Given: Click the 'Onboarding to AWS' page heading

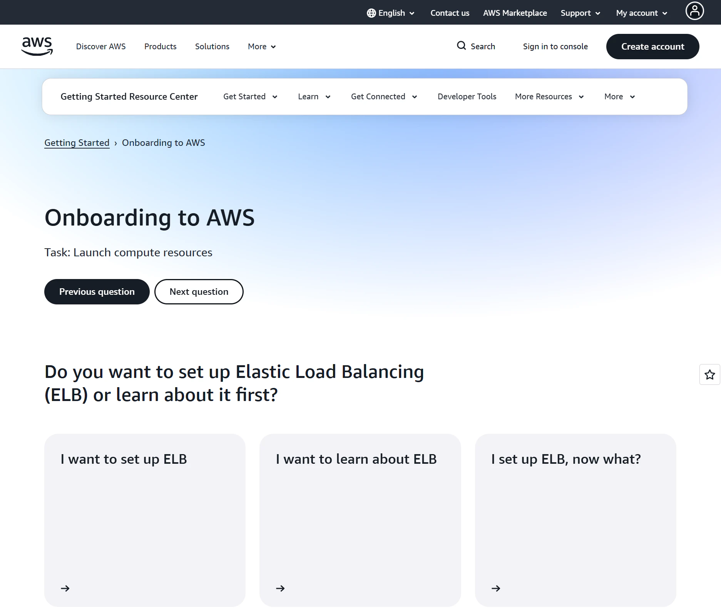Looking at the screenshot, I should point(149,217).
